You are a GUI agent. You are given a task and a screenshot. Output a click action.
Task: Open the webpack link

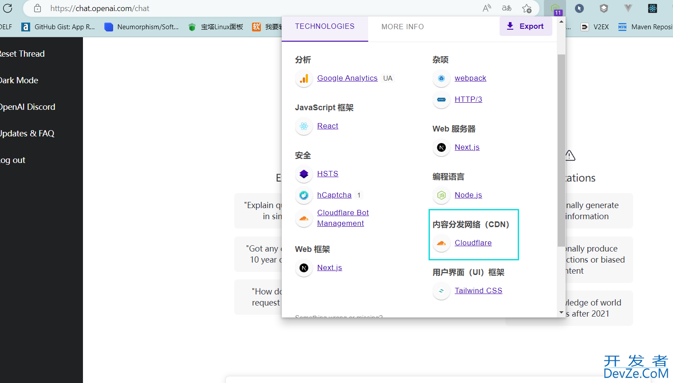[x=470, y=78]
